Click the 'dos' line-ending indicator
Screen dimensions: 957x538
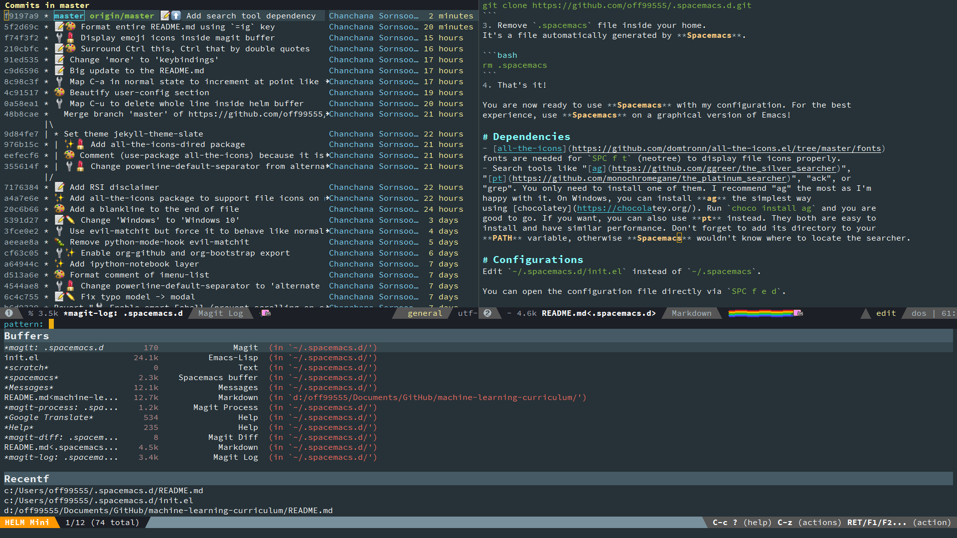click(x=919, y=313)
